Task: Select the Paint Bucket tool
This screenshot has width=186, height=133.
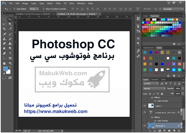Action: tap(10, 44)
